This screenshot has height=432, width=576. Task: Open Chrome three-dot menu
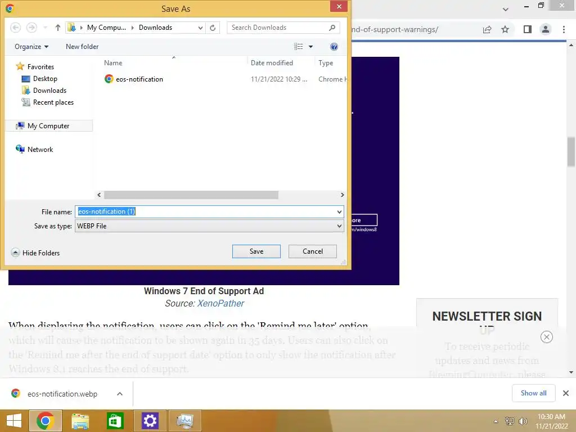tap(564, 29)
